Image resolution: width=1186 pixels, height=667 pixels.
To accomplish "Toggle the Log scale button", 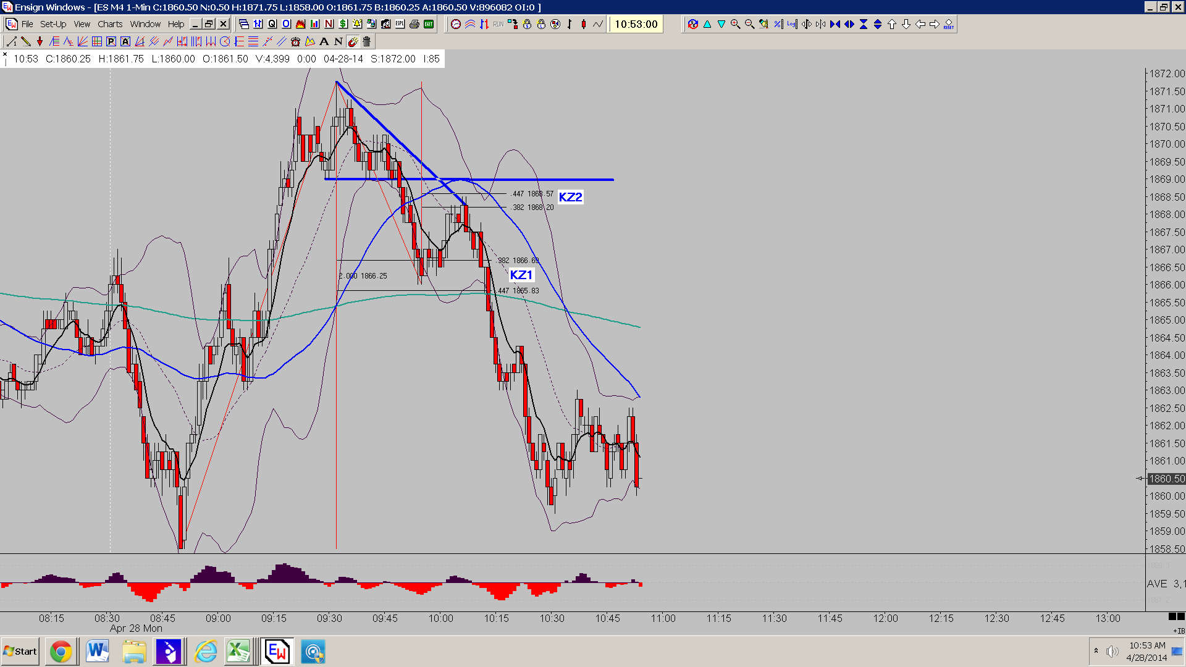I will coord(793,24).
